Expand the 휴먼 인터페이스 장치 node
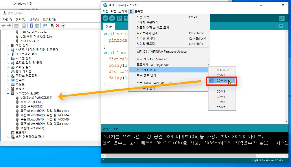The height and width of the screenshot is (167, 291). pyautogui.click(x=8, y=137)
